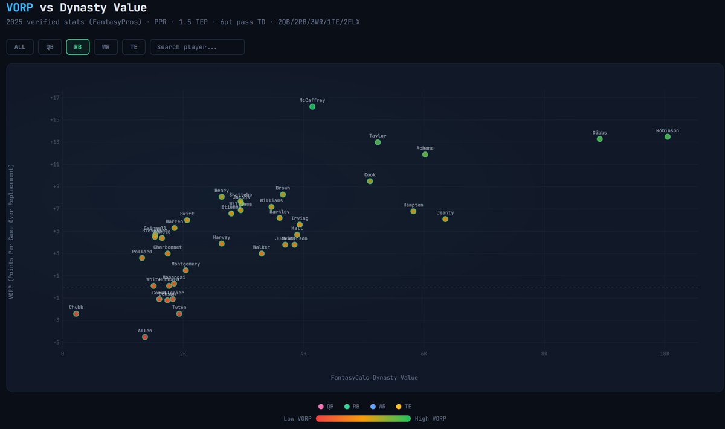725x429 pixels.
Task: Toggle the active RB filter
Action: pyautogui.click(x=78, y=47)
